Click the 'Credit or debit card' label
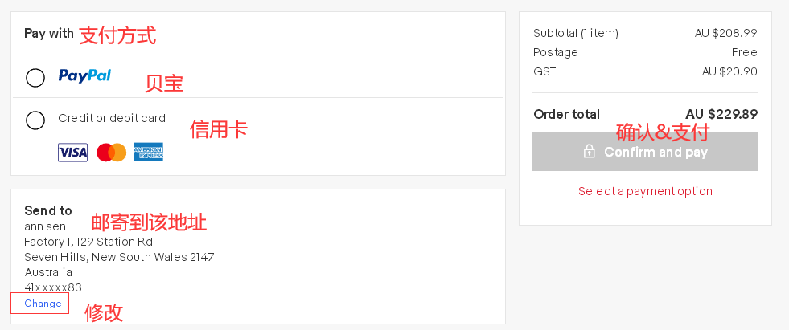This screenshot has height=330, width=789. pyautogui.click(x=112, y=118)
